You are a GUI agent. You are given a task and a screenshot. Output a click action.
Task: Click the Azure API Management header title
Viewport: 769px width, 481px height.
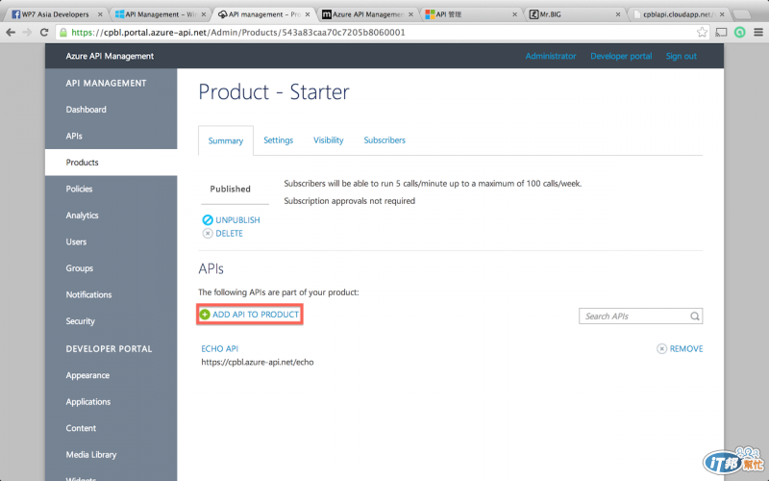pos(110,56)
